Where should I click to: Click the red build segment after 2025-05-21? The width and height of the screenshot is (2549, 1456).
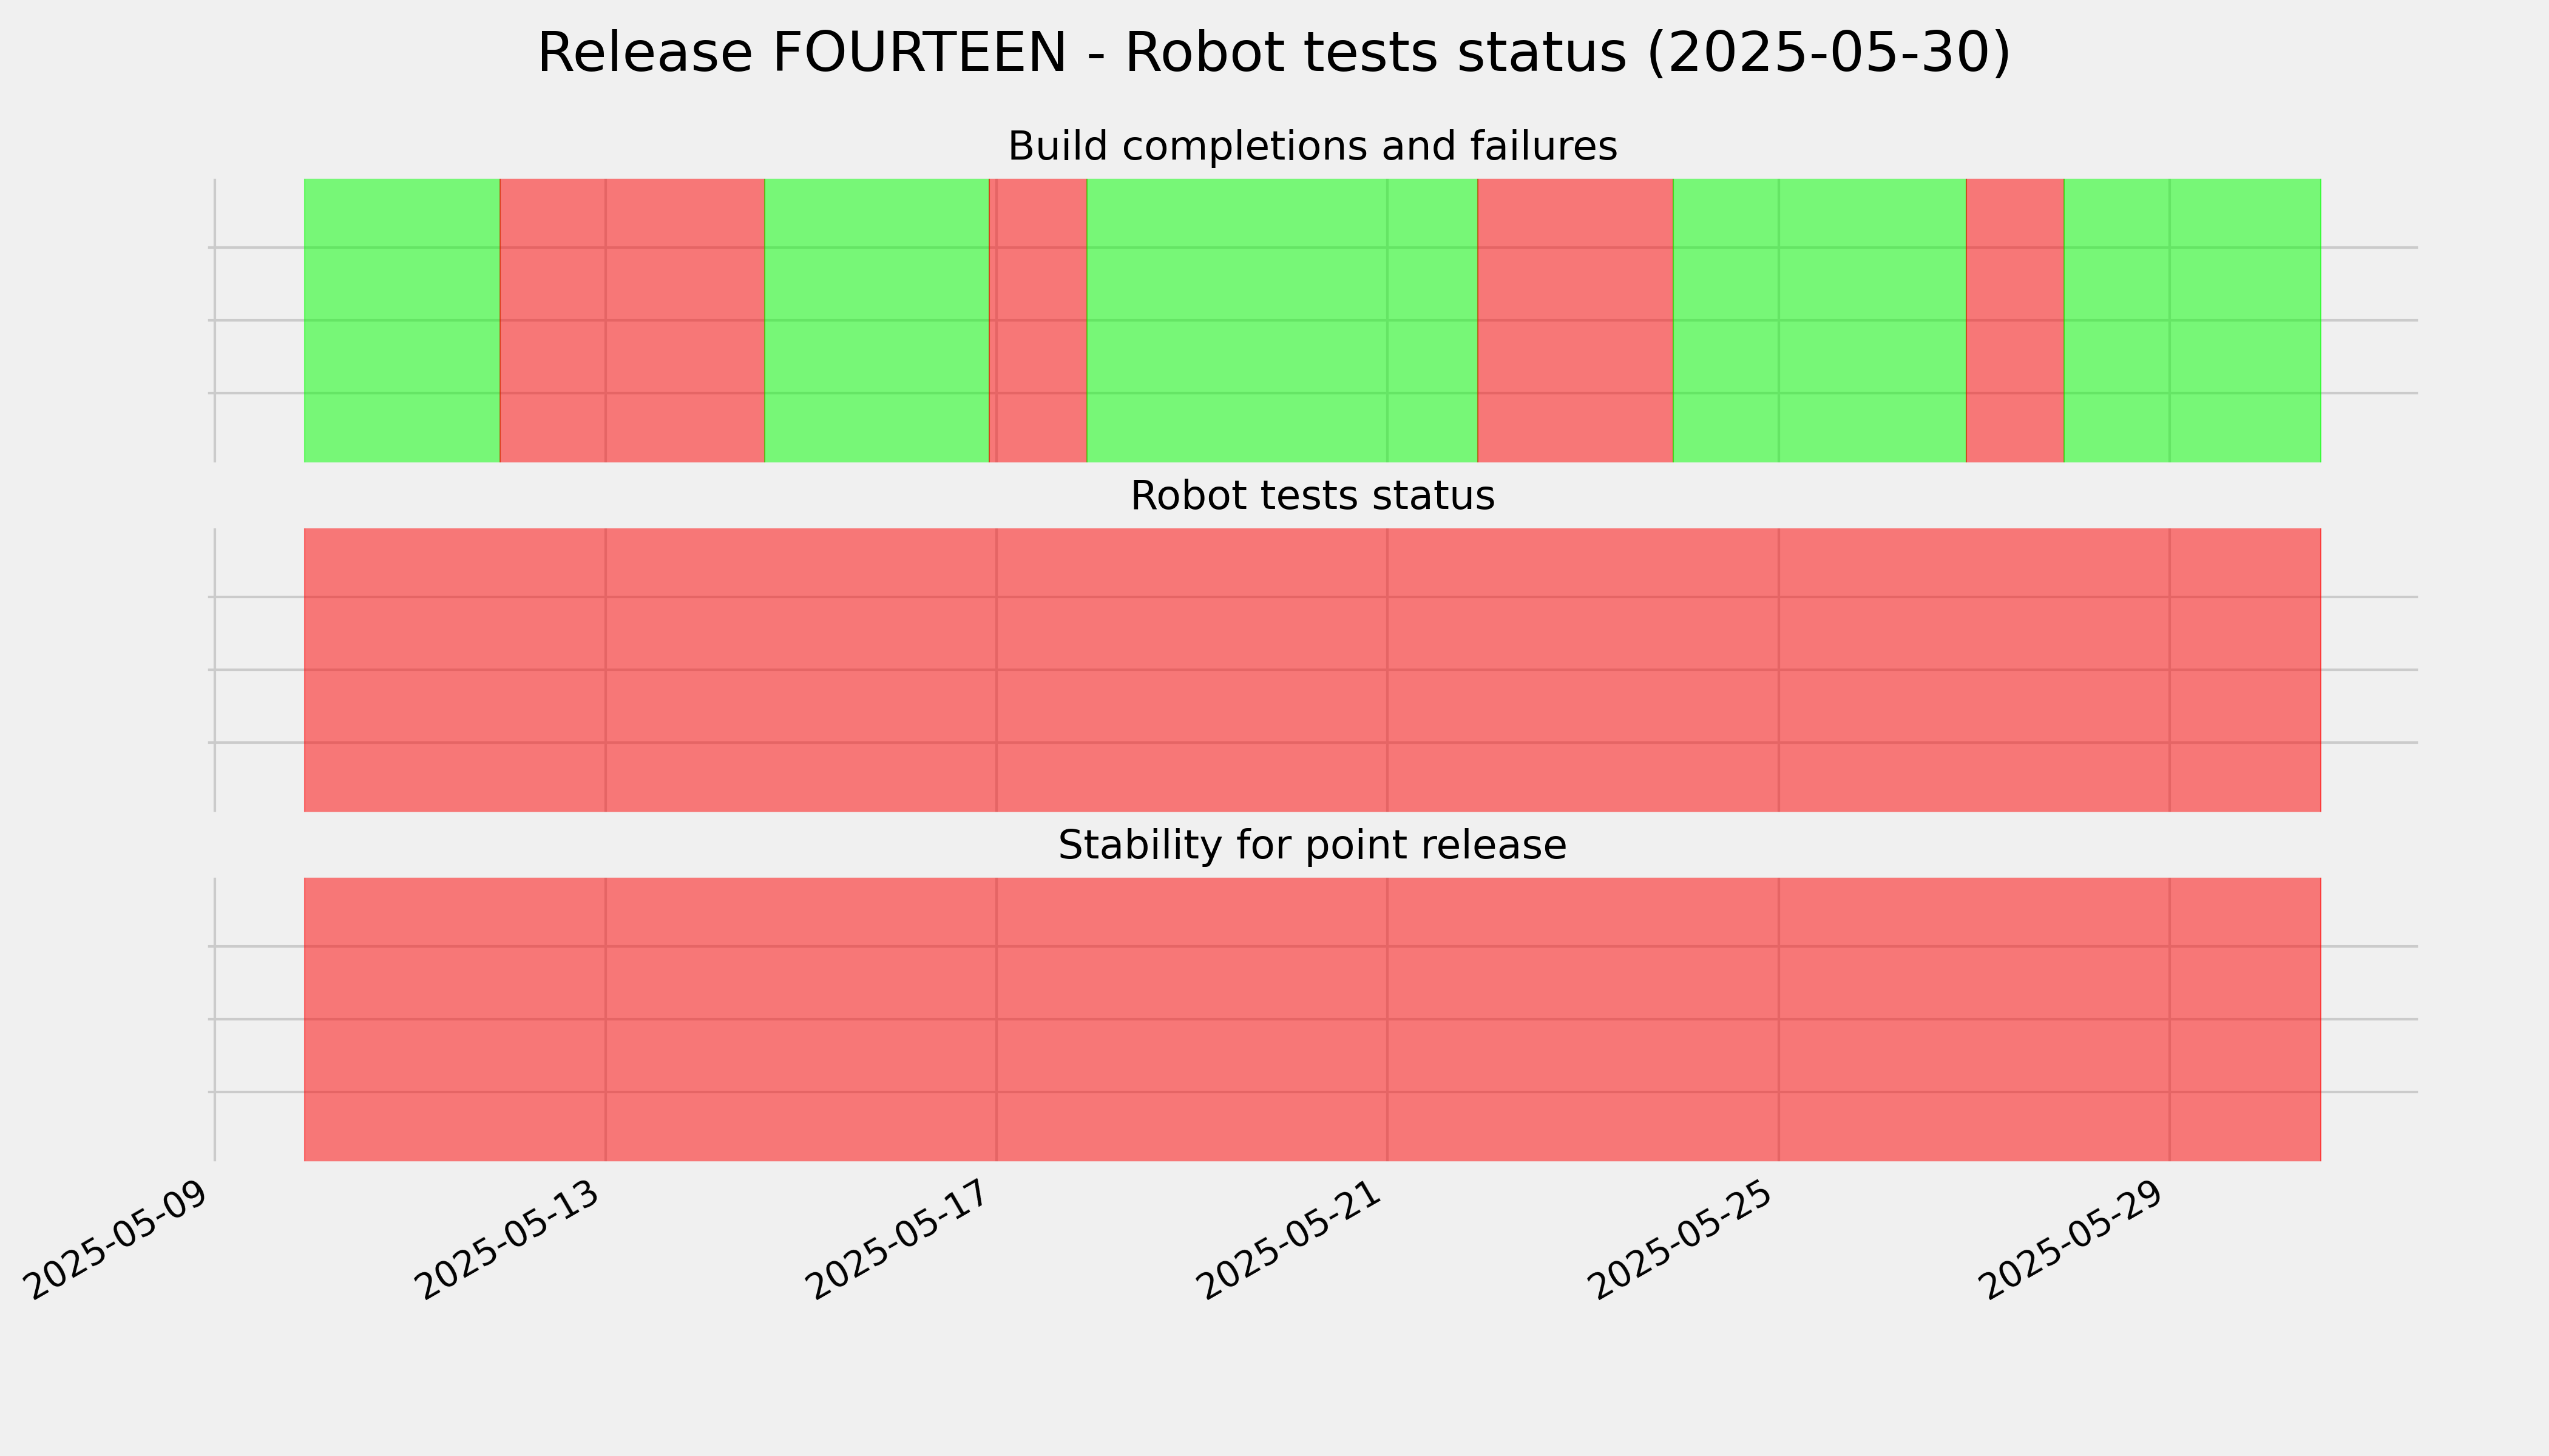1575,321
